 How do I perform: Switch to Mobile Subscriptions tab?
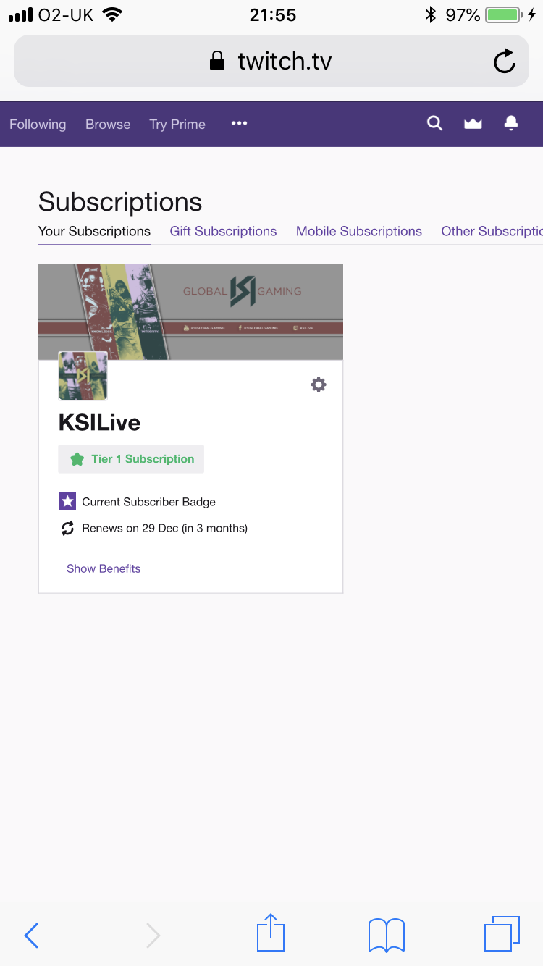click(359, 231)
